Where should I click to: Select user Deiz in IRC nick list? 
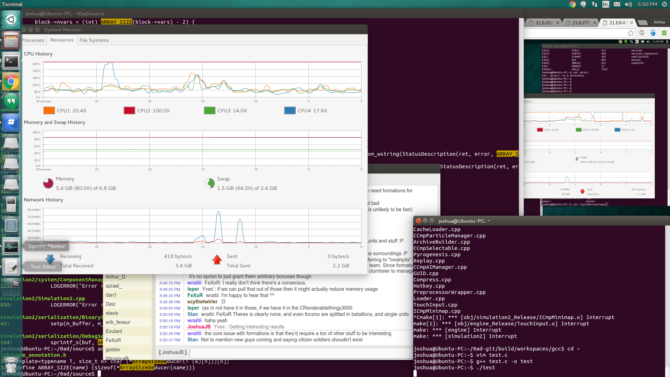127,304
